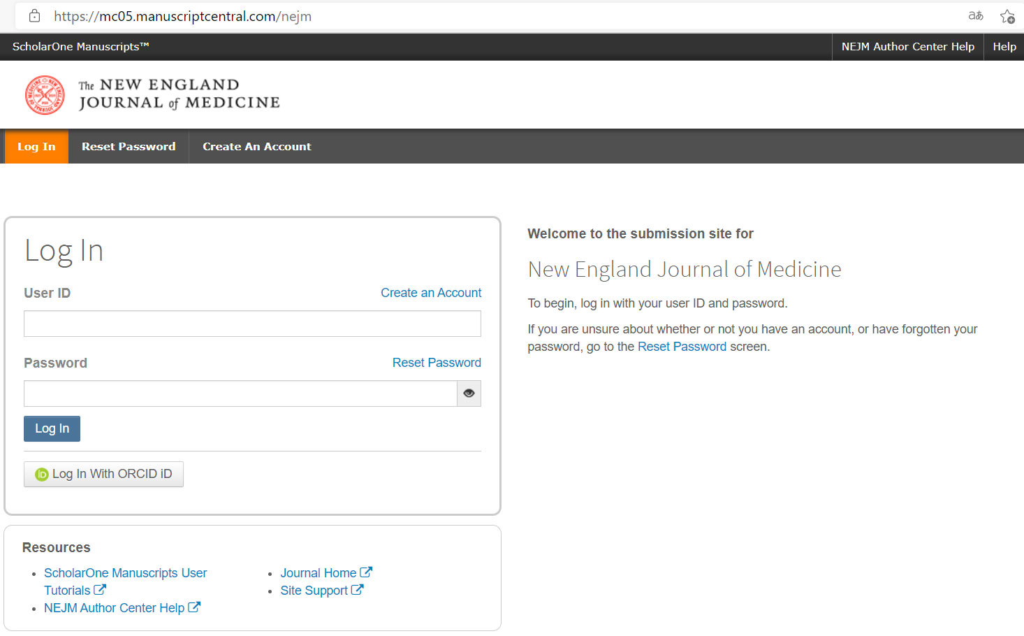Click external link icon beside Site Support

[357, 590]
